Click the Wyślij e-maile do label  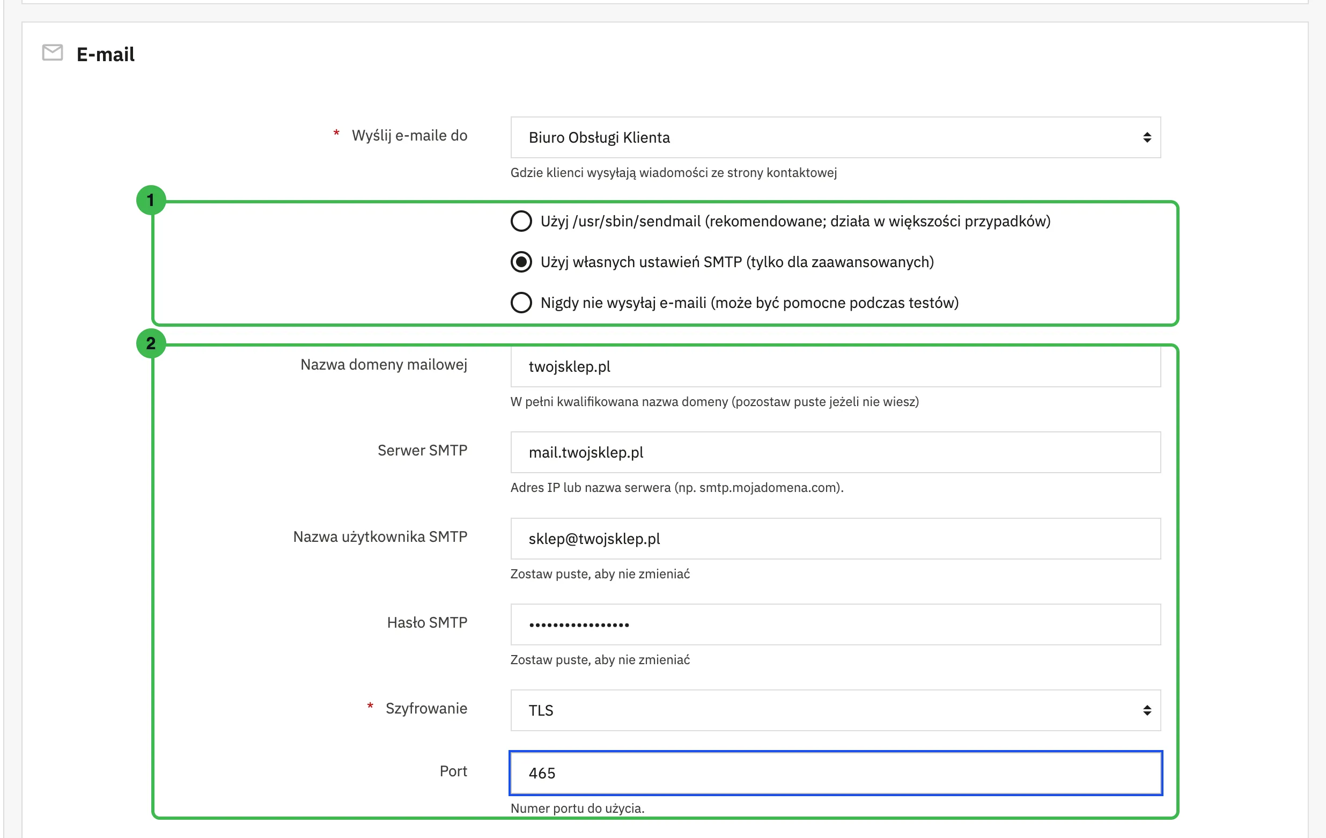pyautogui.click(x=409, y=135)
